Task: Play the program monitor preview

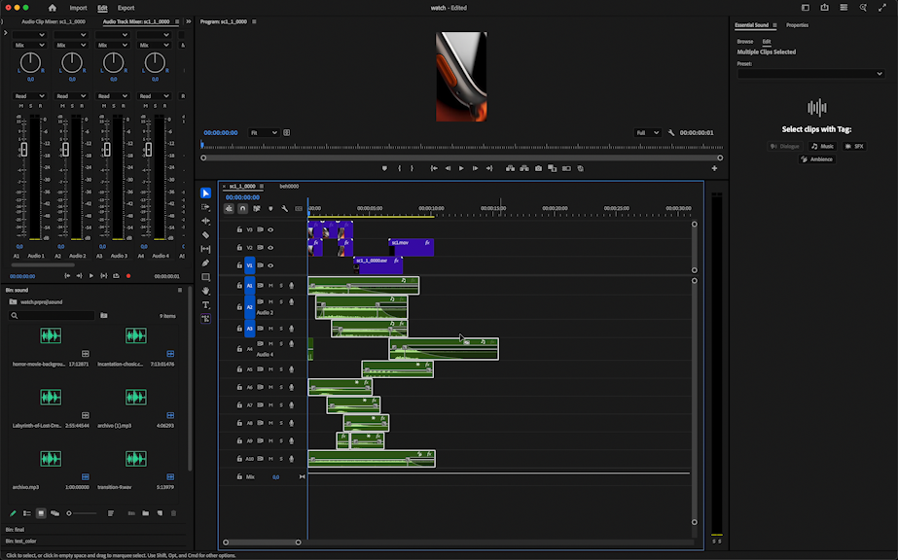Action: tap(461, 168)
